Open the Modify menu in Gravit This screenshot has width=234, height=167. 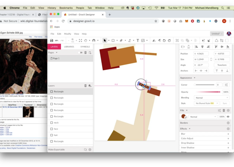tap(68, 34)
